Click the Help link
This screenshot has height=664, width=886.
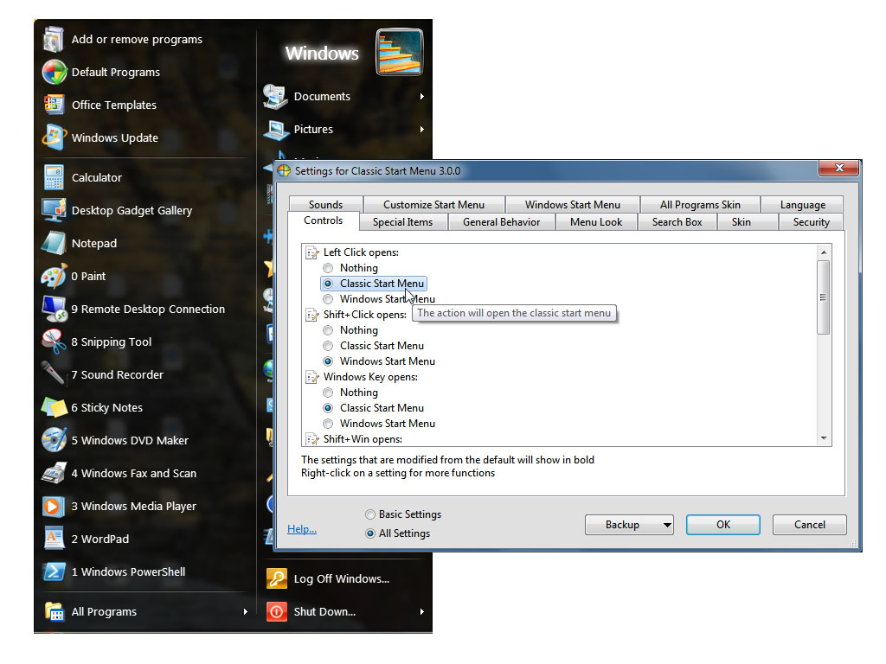tap(302, 529)
